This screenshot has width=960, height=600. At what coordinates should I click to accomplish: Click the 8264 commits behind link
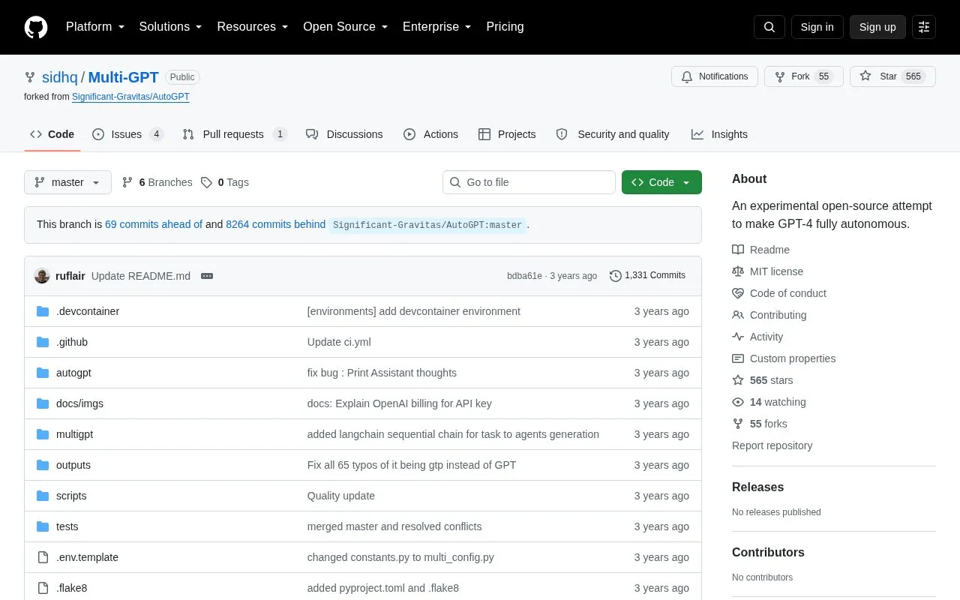275,224
